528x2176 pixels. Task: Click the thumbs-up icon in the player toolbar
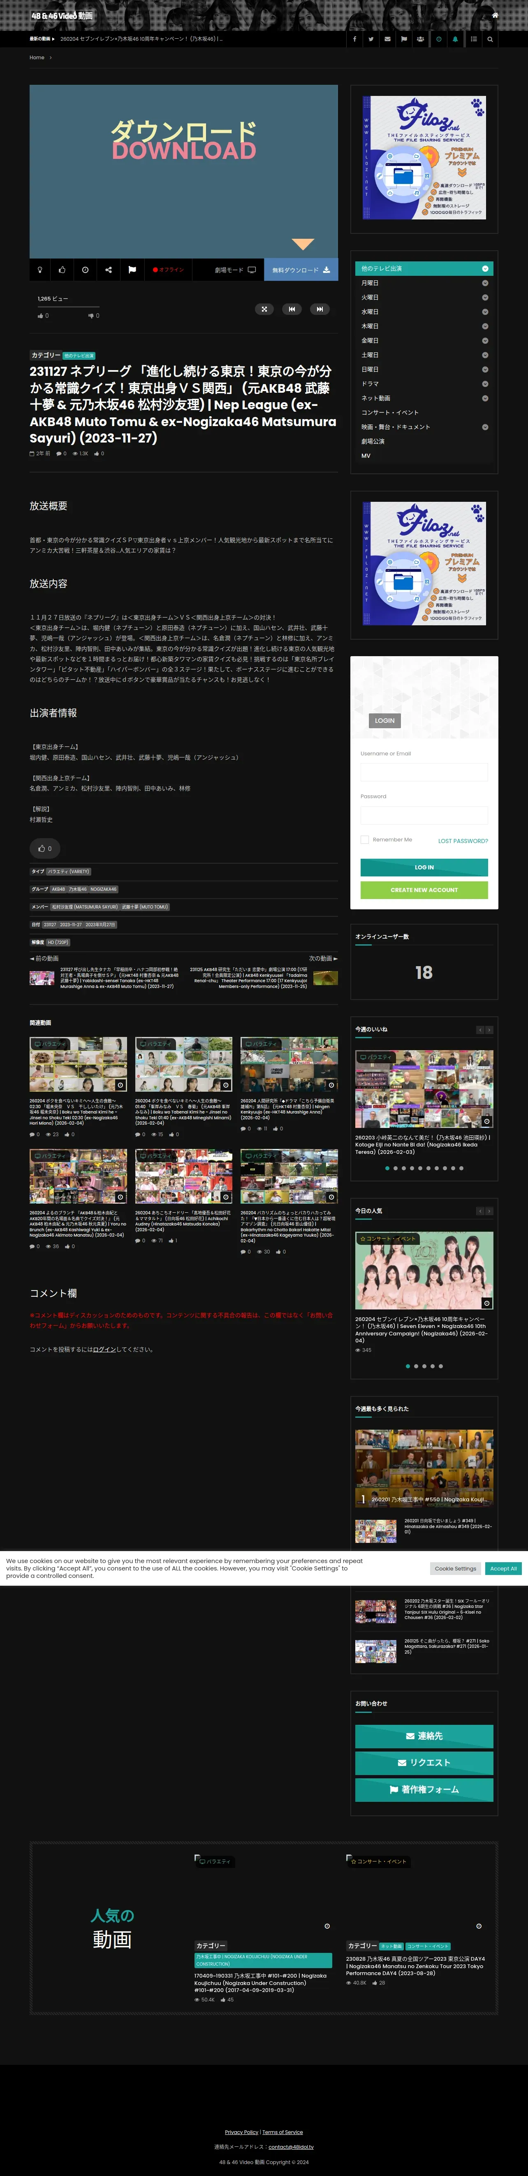click(x=63, y=270)
